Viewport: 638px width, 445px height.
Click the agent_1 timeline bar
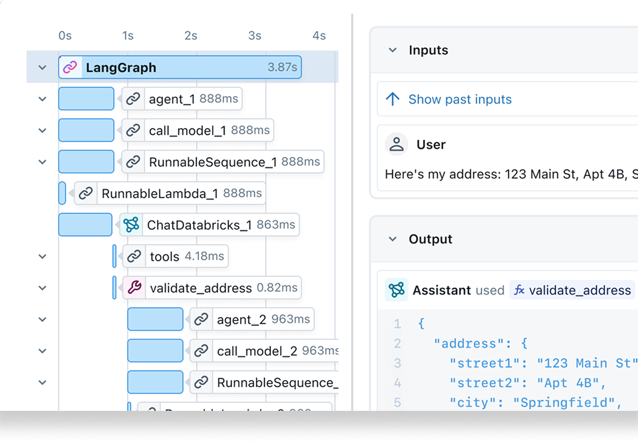(86, 98)
